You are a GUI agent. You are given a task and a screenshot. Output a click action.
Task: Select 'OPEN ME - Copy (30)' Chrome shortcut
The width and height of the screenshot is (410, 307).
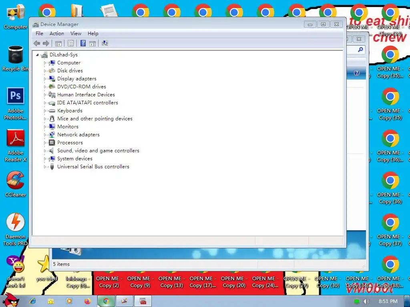[x=328, y=282]
